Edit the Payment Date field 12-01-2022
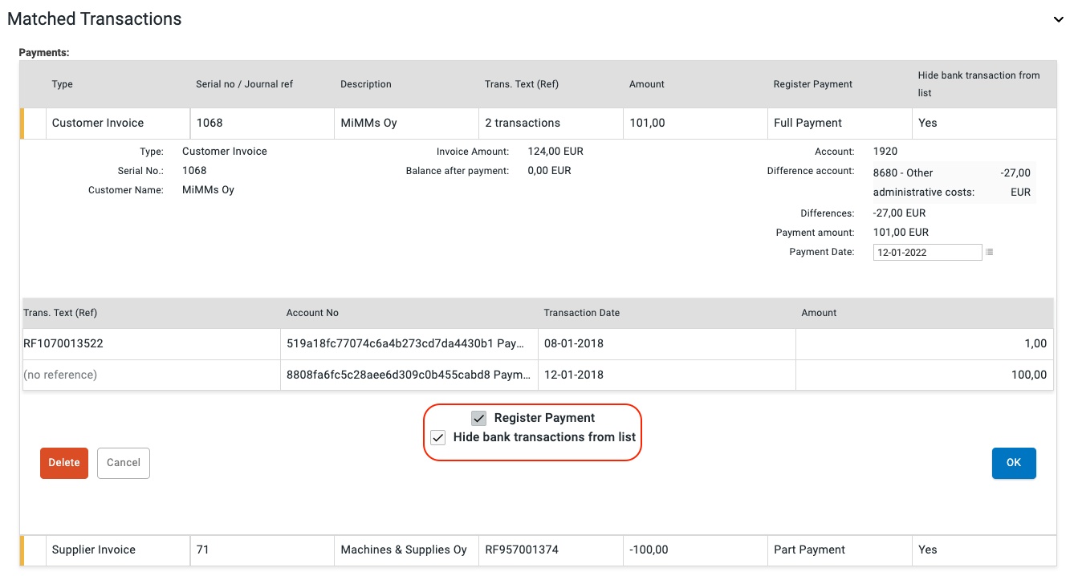The height and width of the screenshot is (576, 1074). 927,252
